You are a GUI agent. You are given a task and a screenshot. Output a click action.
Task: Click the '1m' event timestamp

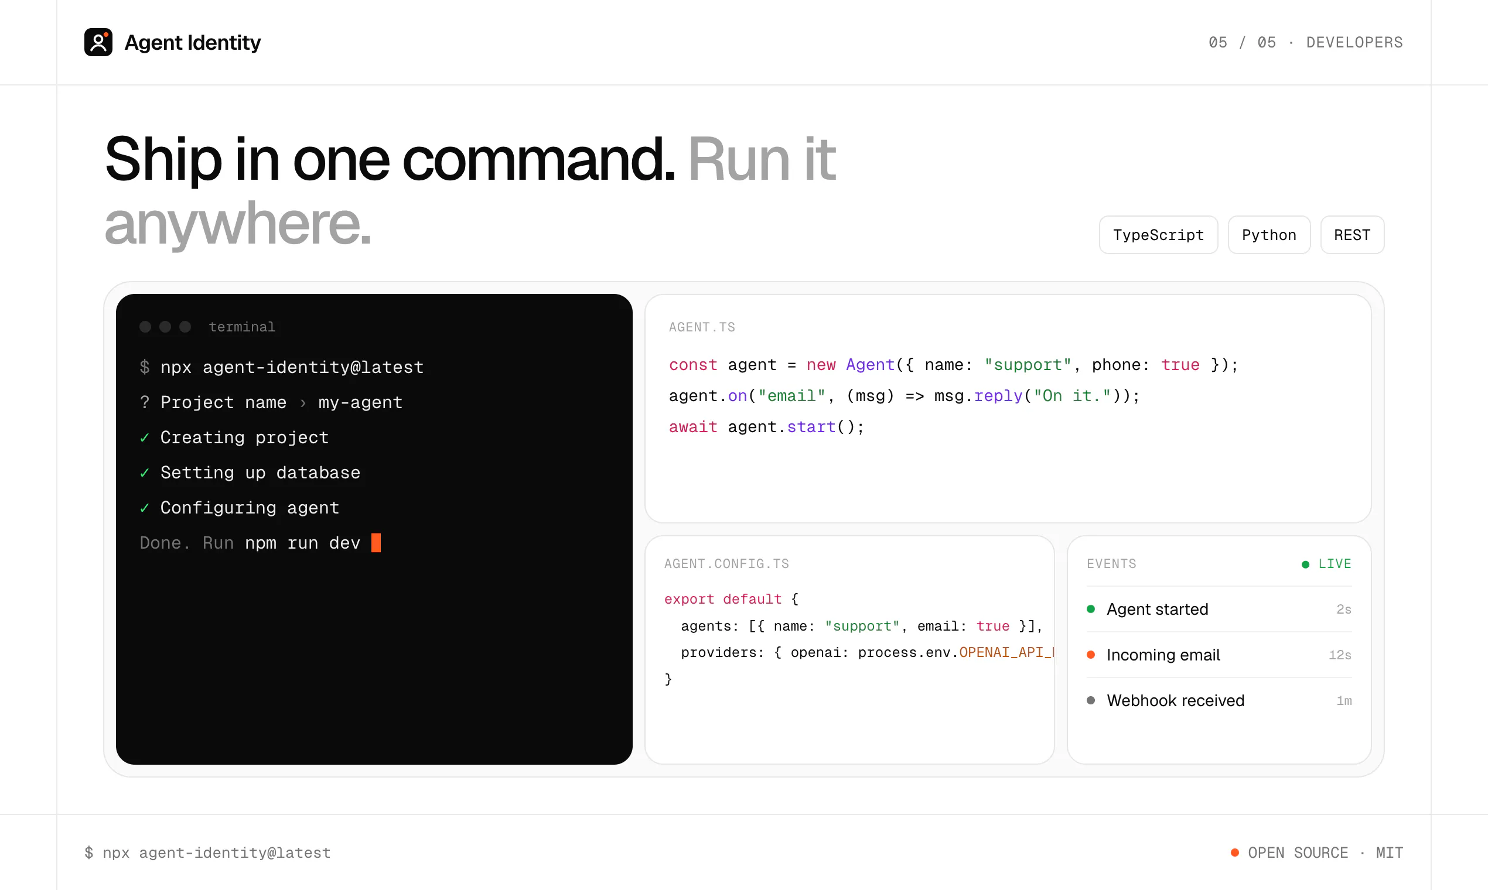coord(1344,700)
